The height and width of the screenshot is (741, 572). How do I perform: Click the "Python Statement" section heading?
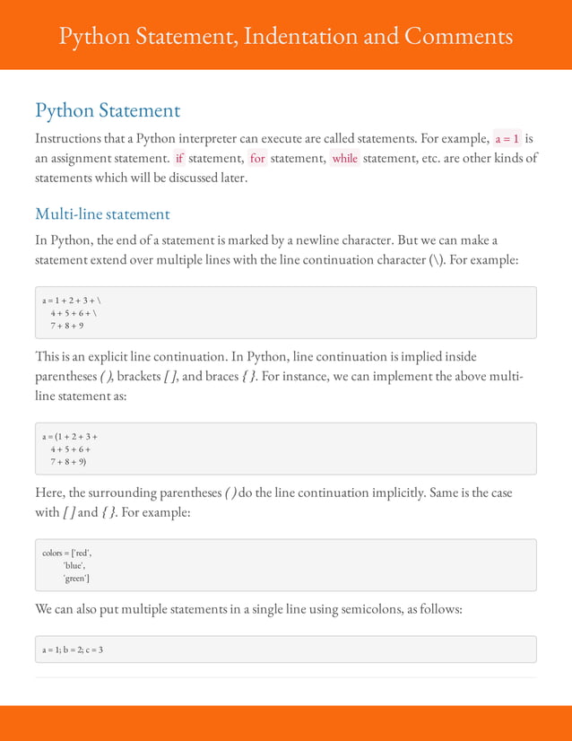point(108,110)
